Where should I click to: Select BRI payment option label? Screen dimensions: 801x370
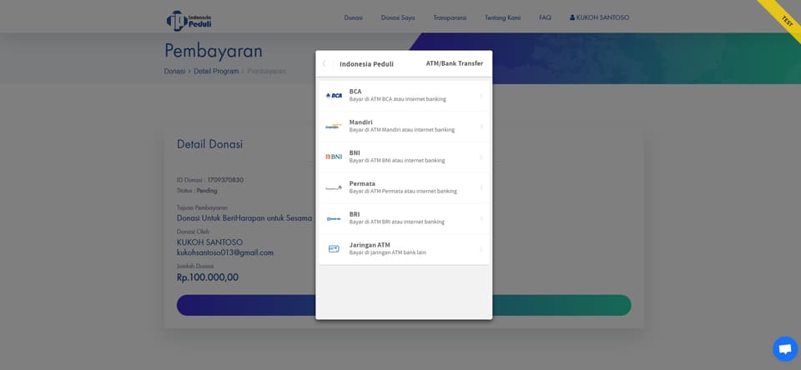355,214
